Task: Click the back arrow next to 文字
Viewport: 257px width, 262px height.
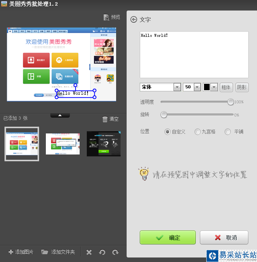Action: (134, 20)
